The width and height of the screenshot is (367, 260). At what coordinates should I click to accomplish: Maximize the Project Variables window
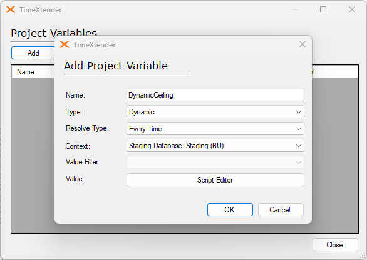click(323, 9)
